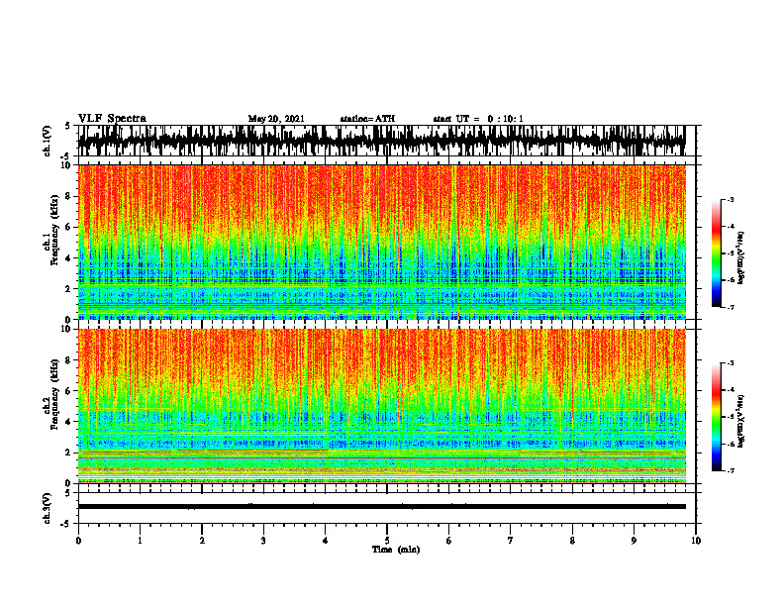This screenshot has width=784, height=606.
Task: Click ch.1 frequency axis "6" kHz tick
Action: click(x=68, y=227)
